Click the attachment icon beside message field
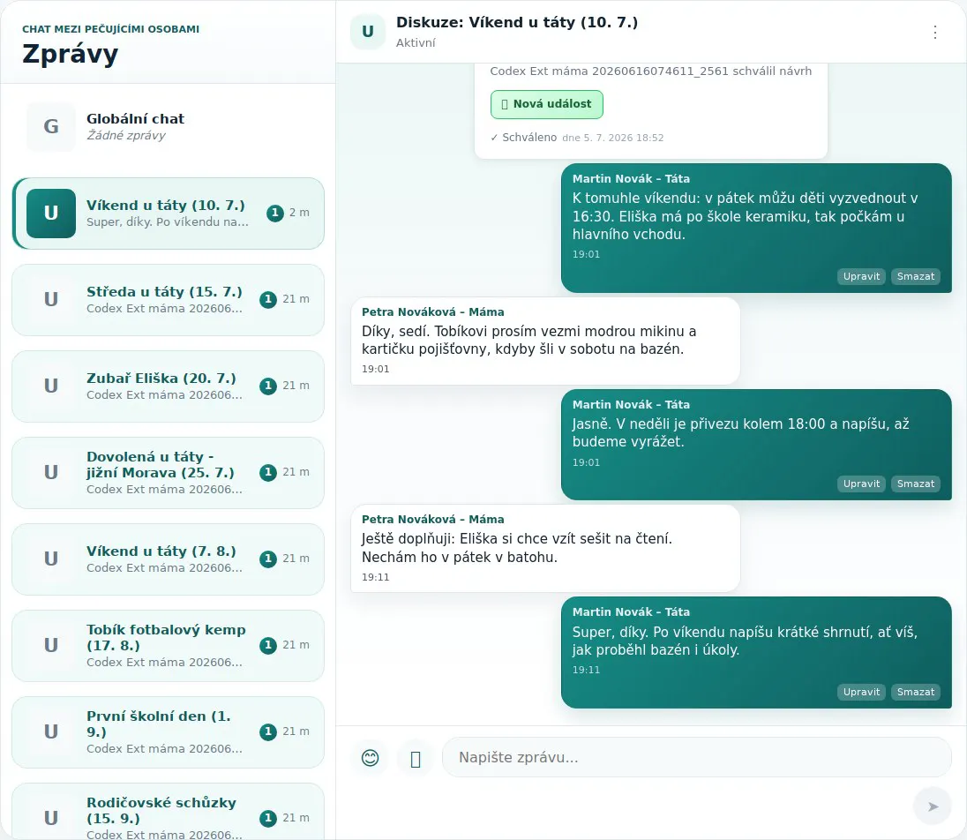Viewport: 967px width, 840px height. [x=416, y=757]
